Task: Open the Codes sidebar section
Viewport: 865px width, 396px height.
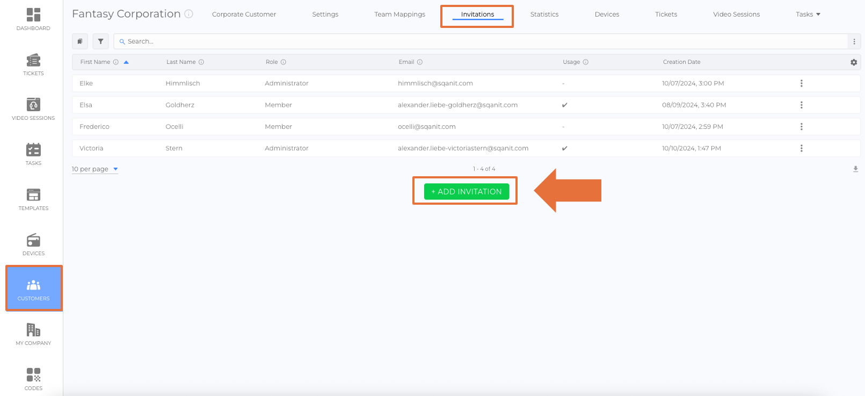Action: [x=33, y=379]
